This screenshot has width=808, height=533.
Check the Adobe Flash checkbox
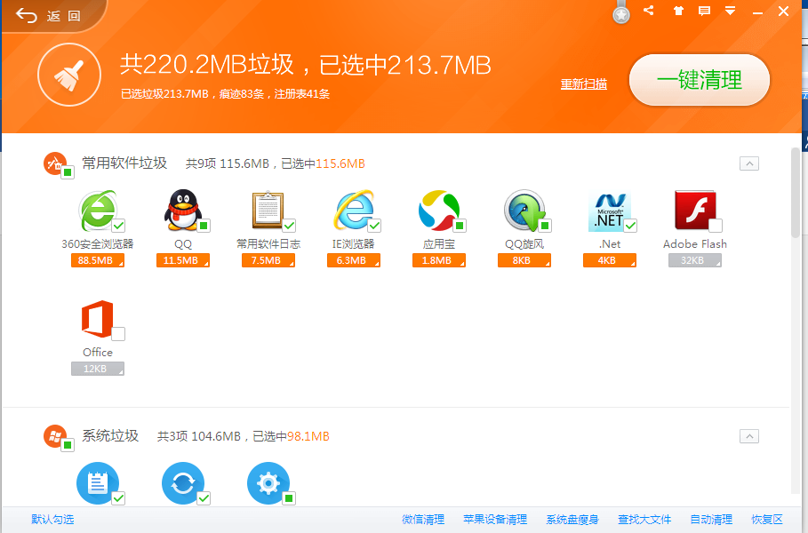pyautogui.click(x=716, y=226)
